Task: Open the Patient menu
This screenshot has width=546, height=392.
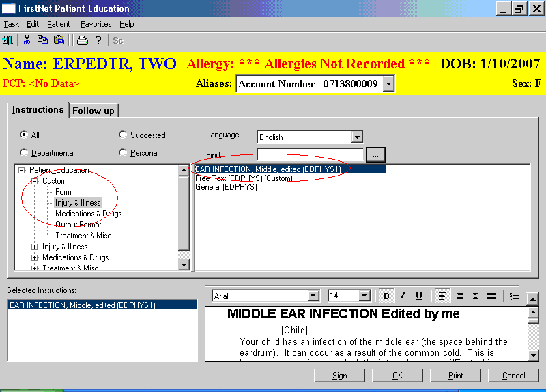Action: [59, 24]
